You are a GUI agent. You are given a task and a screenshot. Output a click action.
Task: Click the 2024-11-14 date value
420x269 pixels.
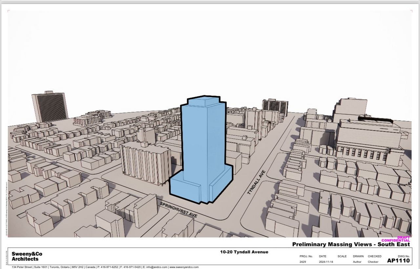(x=327, y=262)
